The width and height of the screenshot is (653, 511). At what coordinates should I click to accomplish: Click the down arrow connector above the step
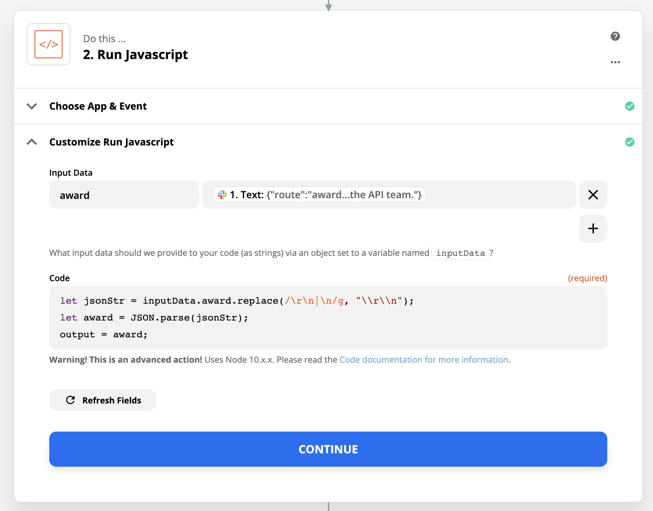point(329,5)
